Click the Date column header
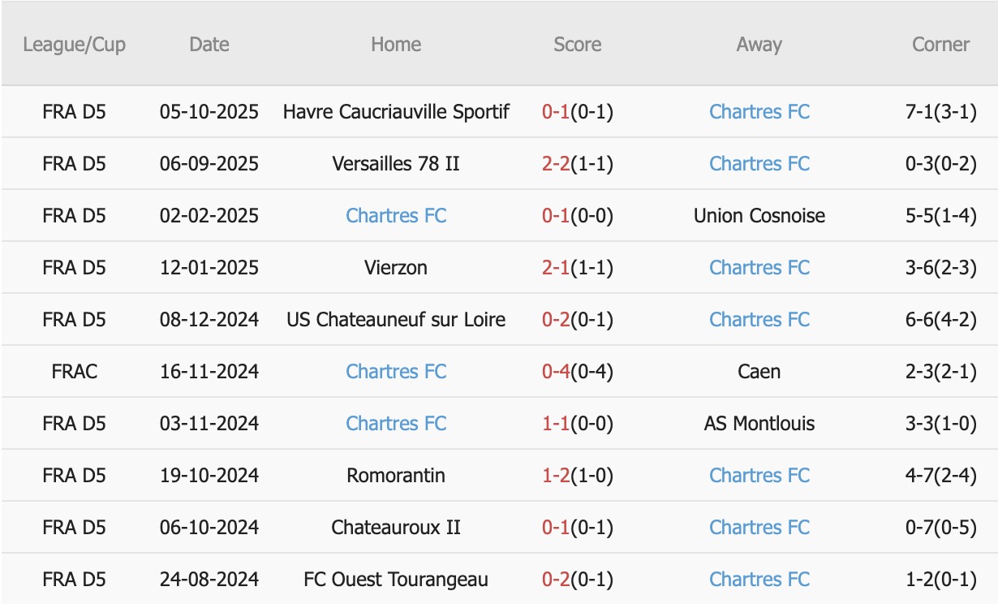This screenshot has height=604, width=998. pyautogui.click(x=209, y=45)
